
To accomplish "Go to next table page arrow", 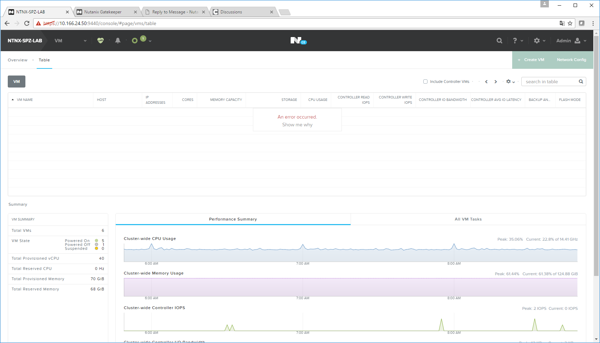I will 496,82.
